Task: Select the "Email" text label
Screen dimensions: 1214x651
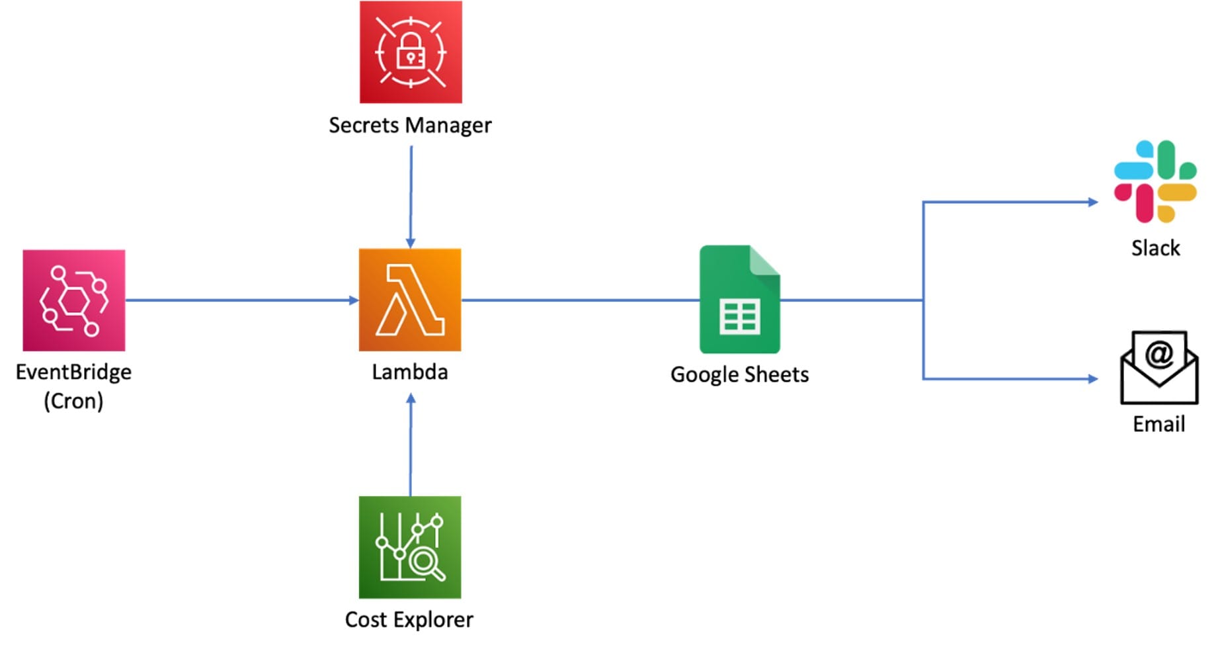Action: click(x=1159, y=424)
